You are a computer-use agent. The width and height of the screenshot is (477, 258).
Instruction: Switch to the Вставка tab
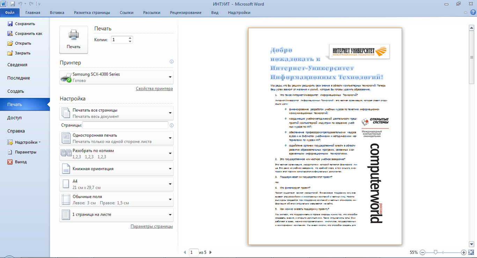point(57,13)
